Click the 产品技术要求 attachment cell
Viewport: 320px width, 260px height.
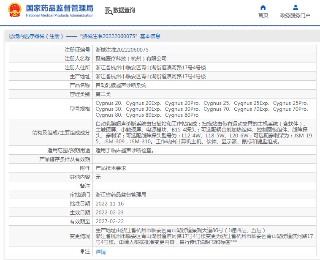click(x=111, y=168)
